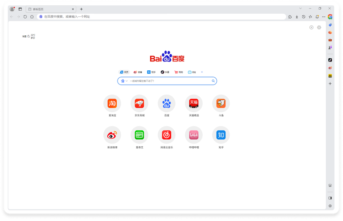
Task: Select the Zhihu search tab
Action: click(151, 72)
